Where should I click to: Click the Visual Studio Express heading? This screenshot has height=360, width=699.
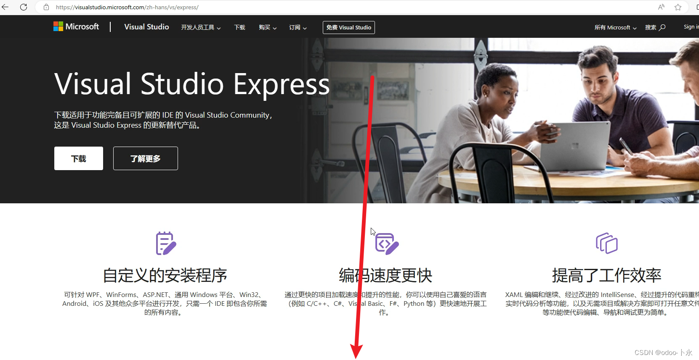pyautogui.click(x=192, y=84)
